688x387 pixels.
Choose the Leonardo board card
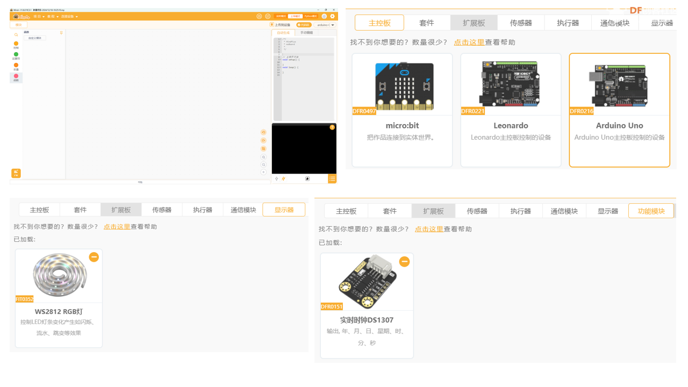(x=511, y=110)
